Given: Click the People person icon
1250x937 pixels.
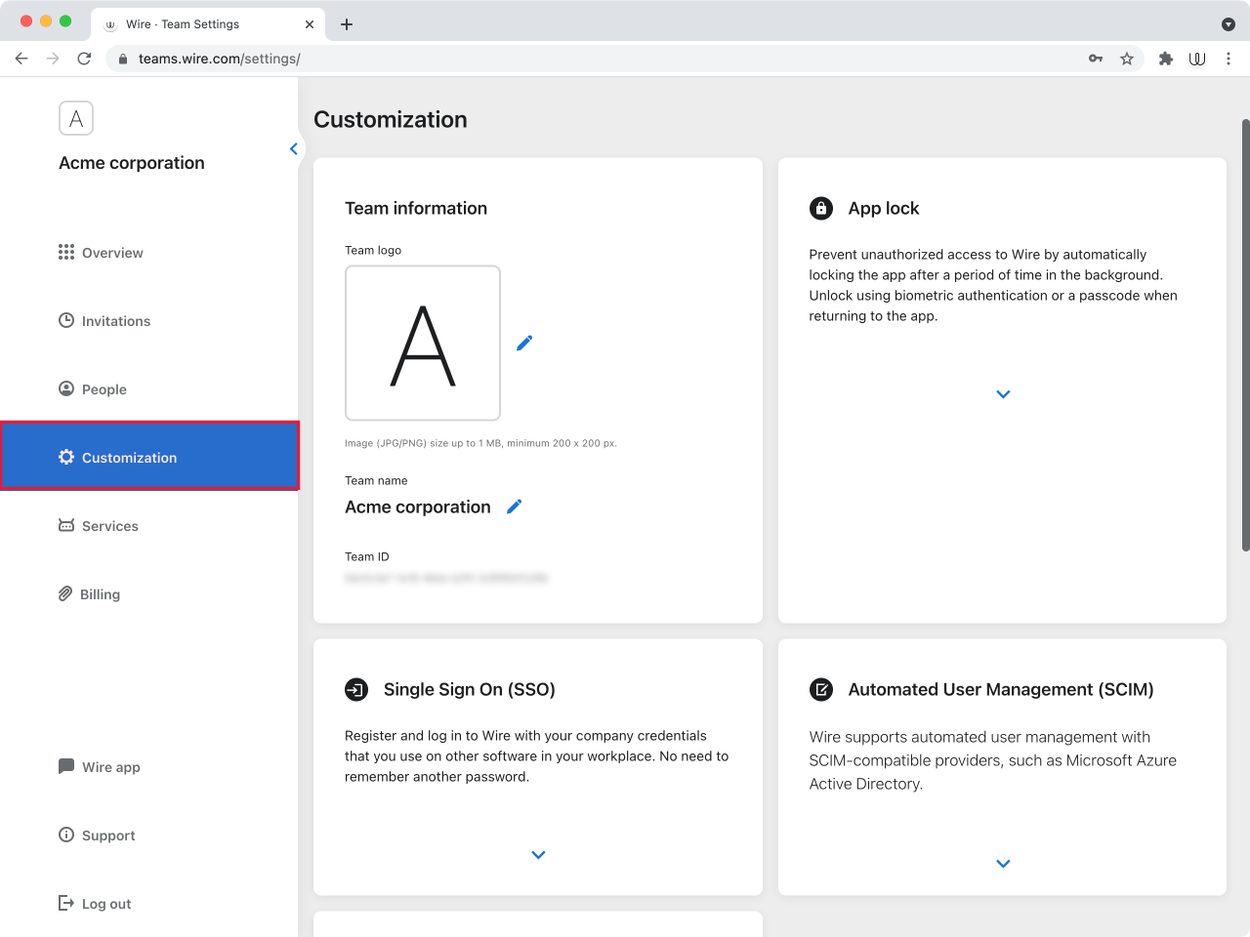Looking at the screenshot, I should [66, 388].
